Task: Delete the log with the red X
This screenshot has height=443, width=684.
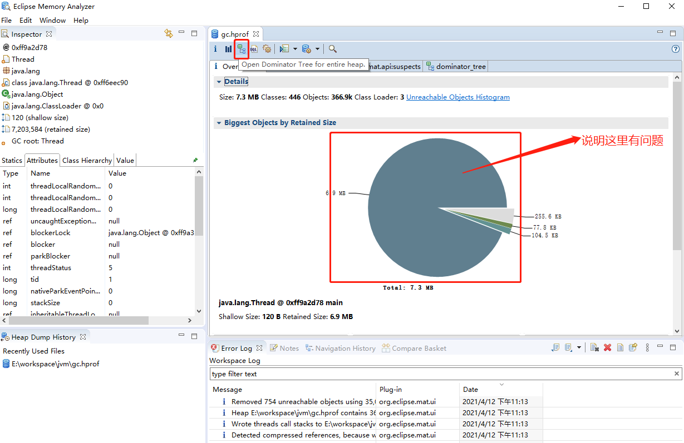Action: point(607,347)
